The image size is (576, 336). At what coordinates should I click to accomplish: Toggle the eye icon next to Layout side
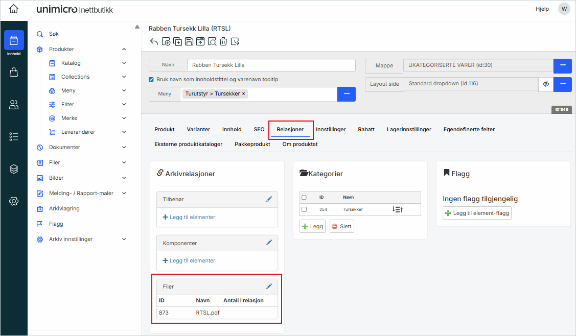coord(546,84)
